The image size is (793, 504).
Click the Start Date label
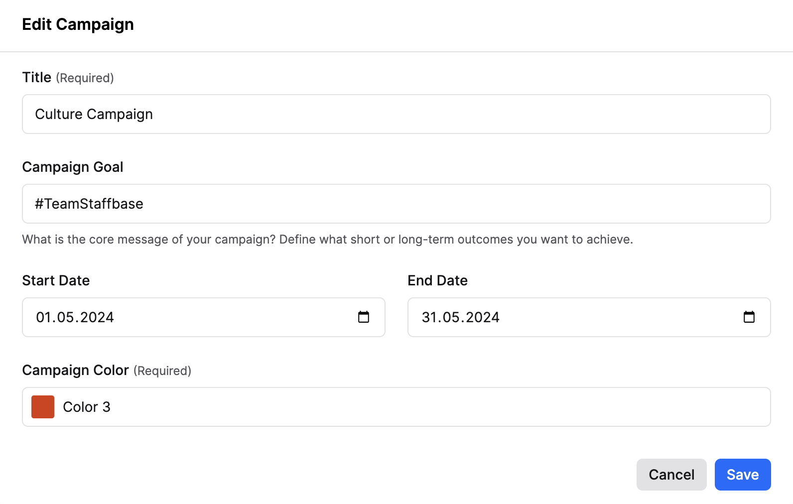56,280
